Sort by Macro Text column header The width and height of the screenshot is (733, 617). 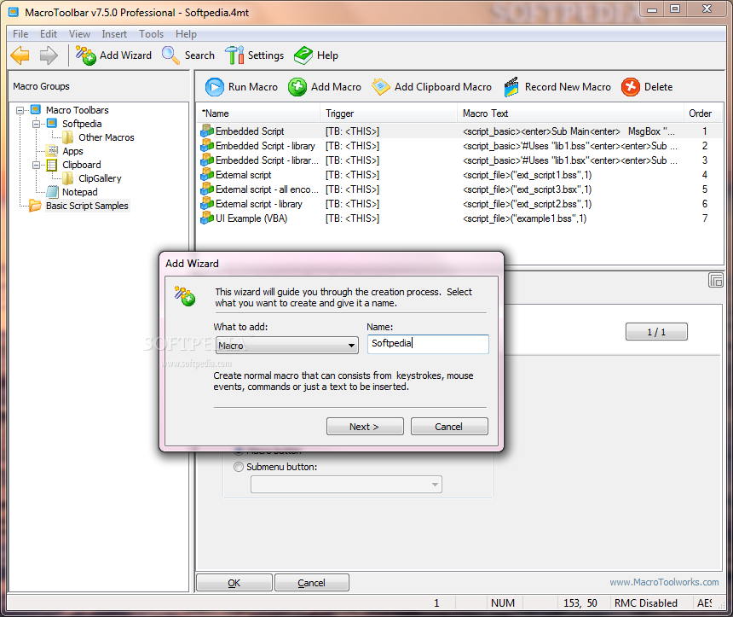coord(570,114)
